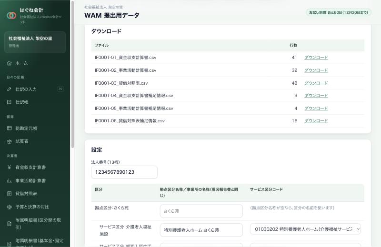Click the 仕訳帳 book icon

coord(9,102)
